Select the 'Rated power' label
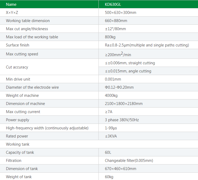Screen dimensions: 198x180 pos(17,136)
